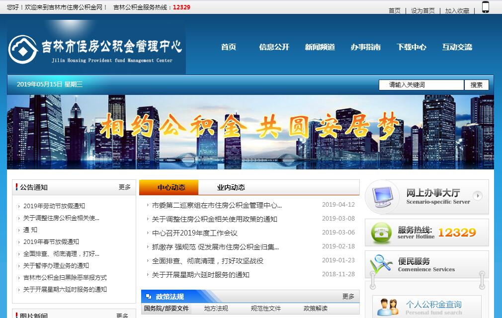
Task: Expand 更多 in 政策法规 section
Action: [348, 296]
